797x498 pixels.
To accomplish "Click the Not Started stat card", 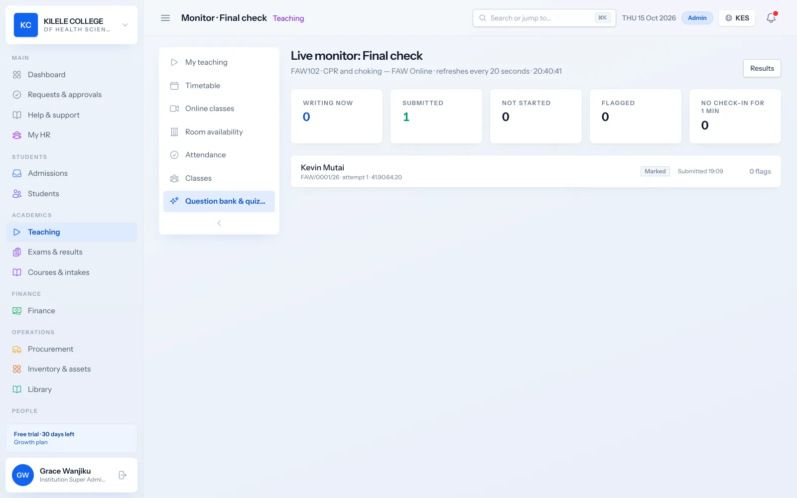I will point(536,116).
